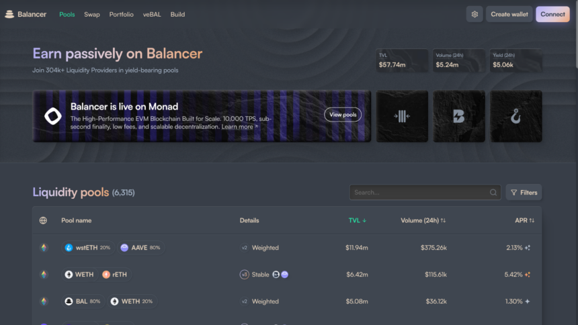The image size is (578, 325).
Task: Click the sparkle icon next to 2.13% APR
Action: pos(528,248)
